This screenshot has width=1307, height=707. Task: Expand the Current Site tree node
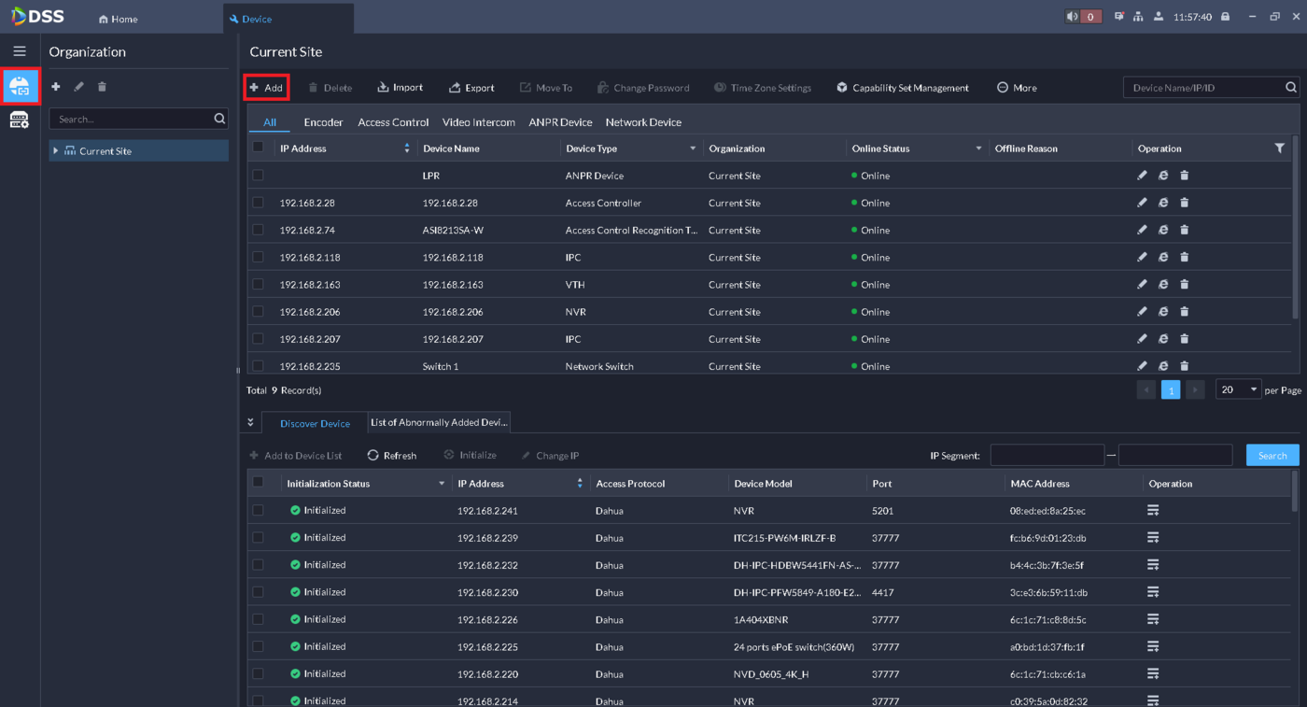coord(56,151)
